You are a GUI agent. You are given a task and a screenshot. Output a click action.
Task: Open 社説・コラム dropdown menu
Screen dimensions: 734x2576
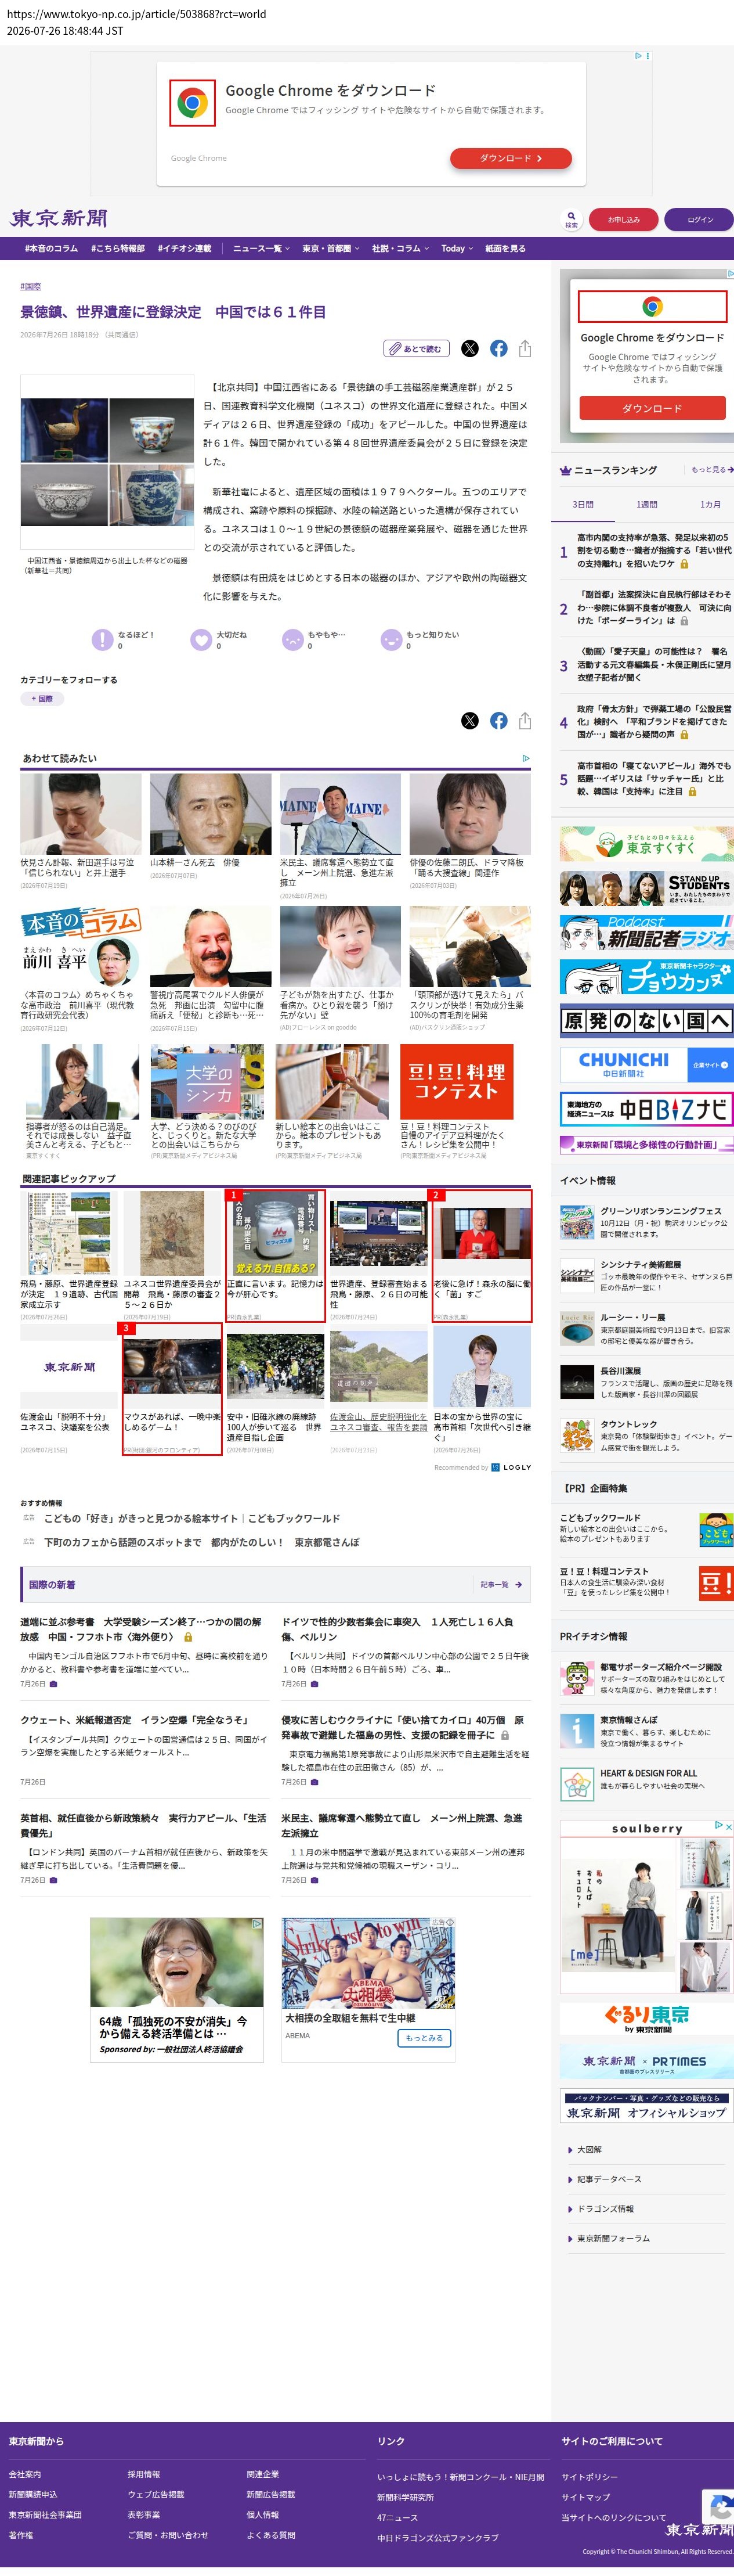(400, 248)
